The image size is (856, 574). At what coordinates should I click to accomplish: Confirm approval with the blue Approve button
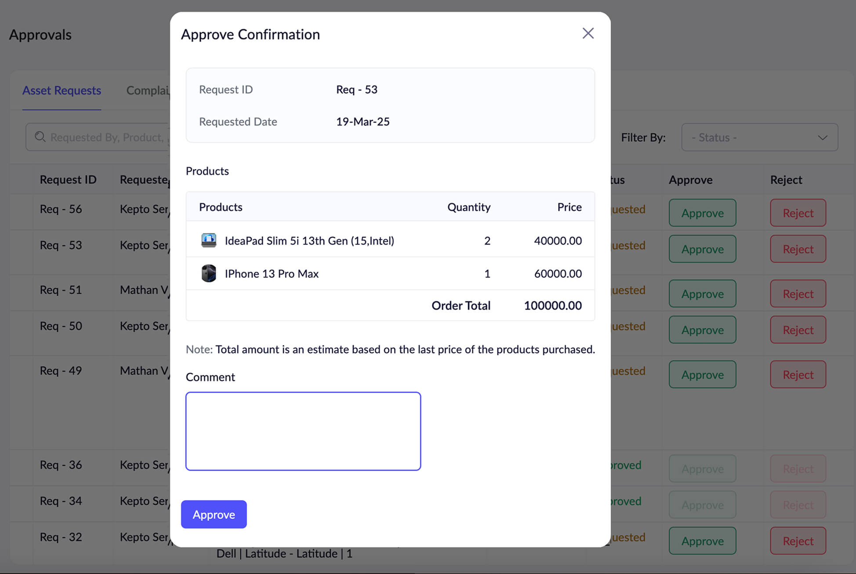pos(214,514)
